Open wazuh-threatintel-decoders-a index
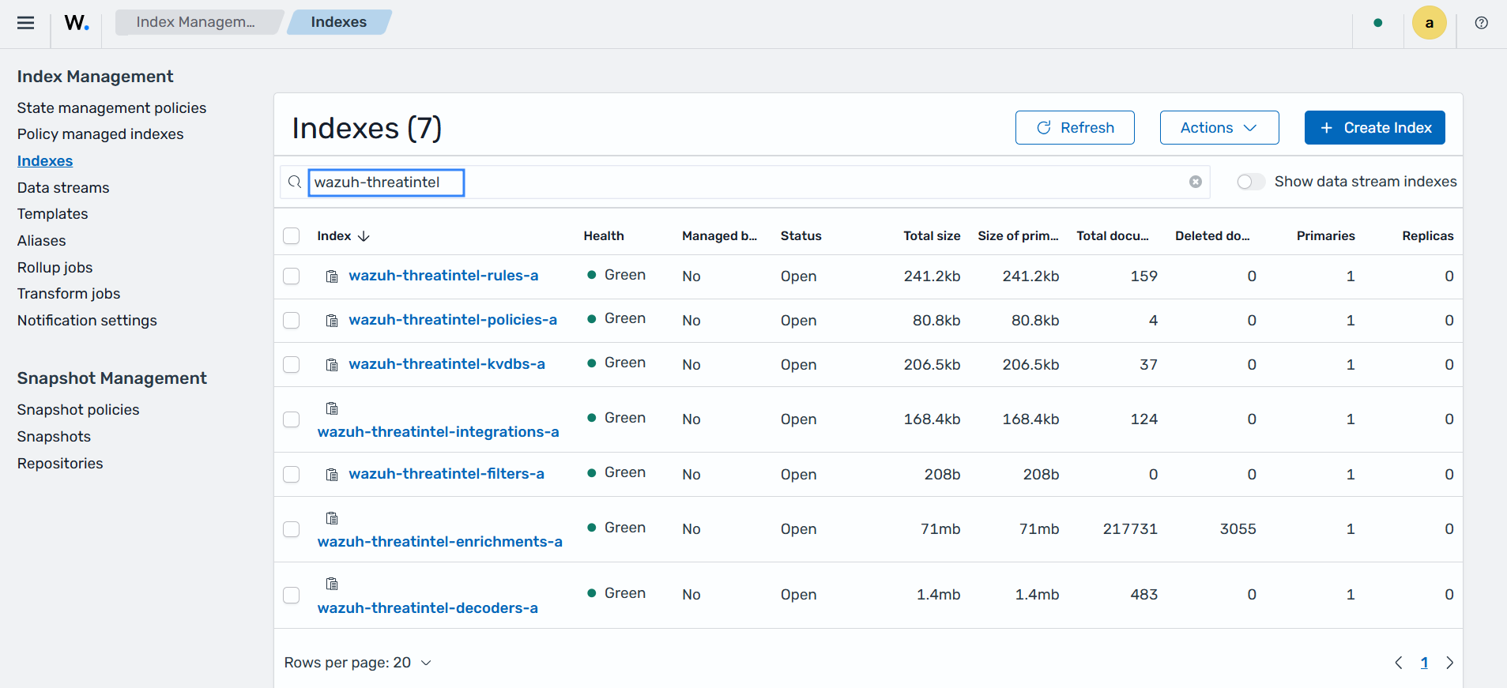The width and height of the screenshot is (1507, 688). click(428, 608)
